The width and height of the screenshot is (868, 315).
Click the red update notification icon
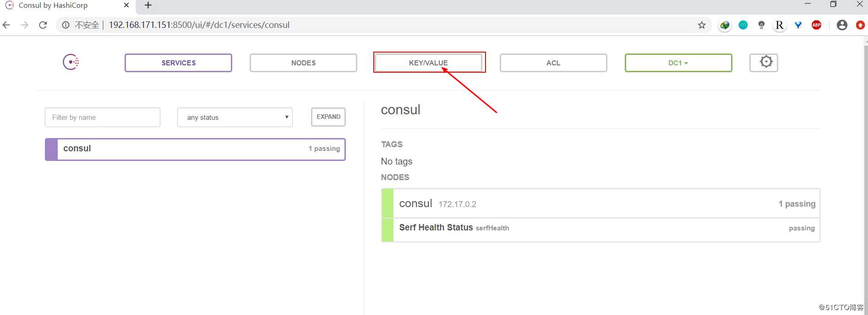(x=860, y=25)
